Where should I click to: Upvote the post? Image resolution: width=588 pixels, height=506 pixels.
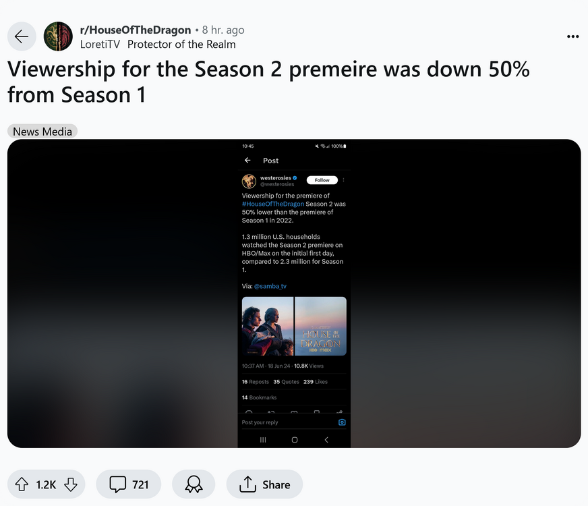(22, 484)
